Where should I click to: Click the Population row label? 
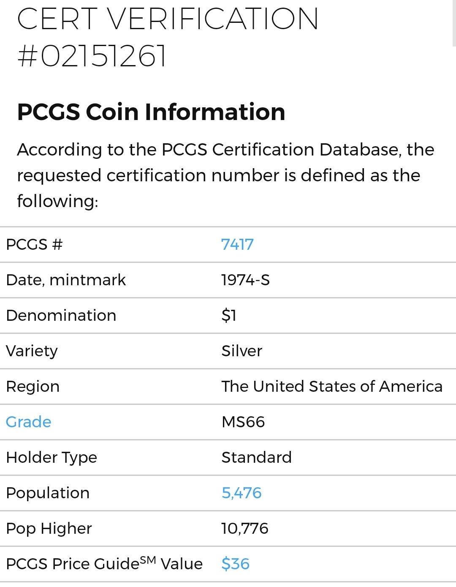48,493
